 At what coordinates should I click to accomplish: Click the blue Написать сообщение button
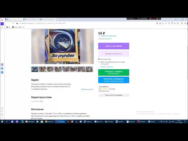click(114, 80)
